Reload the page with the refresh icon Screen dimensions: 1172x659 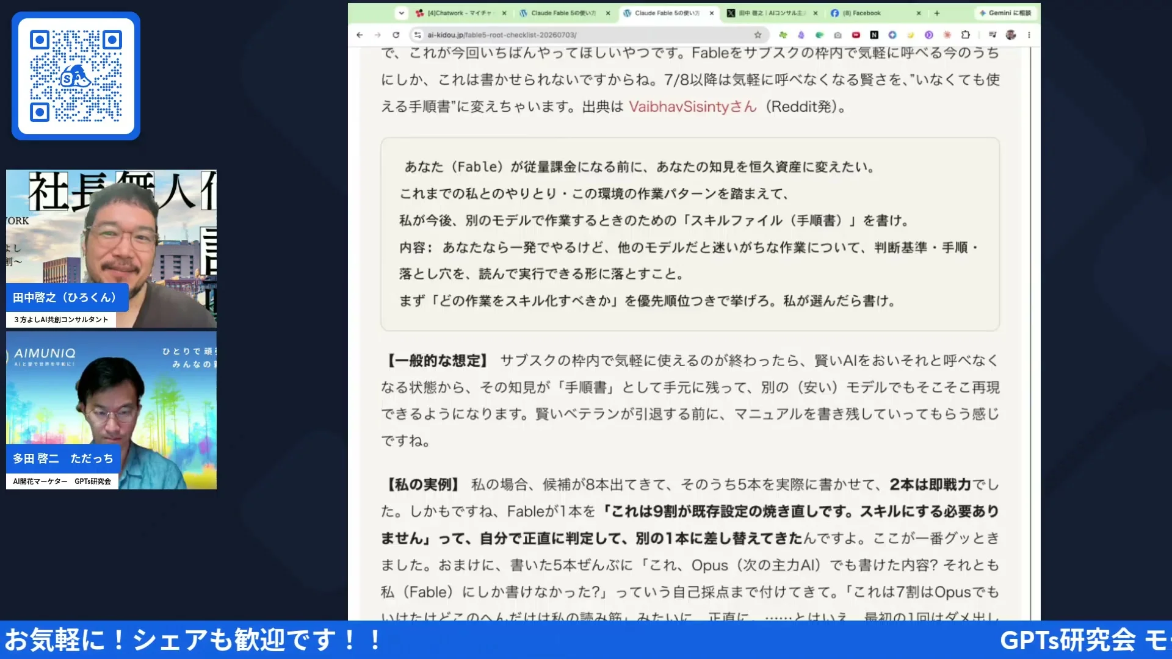coord(396,35)
